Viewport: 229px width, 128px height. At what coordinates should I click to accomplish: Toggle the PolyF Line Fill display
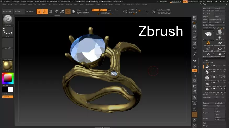[x=194, y=103]
